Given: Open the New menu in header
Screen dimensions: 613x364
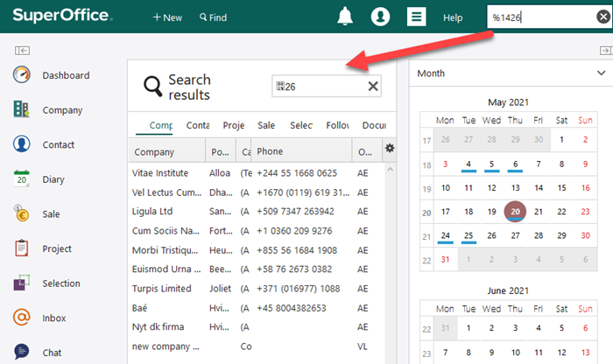Looking at the screenshot, I should click(x=167, y=17).
